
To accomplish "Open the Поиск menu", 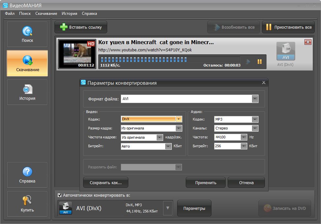I will tap(25, 14).
